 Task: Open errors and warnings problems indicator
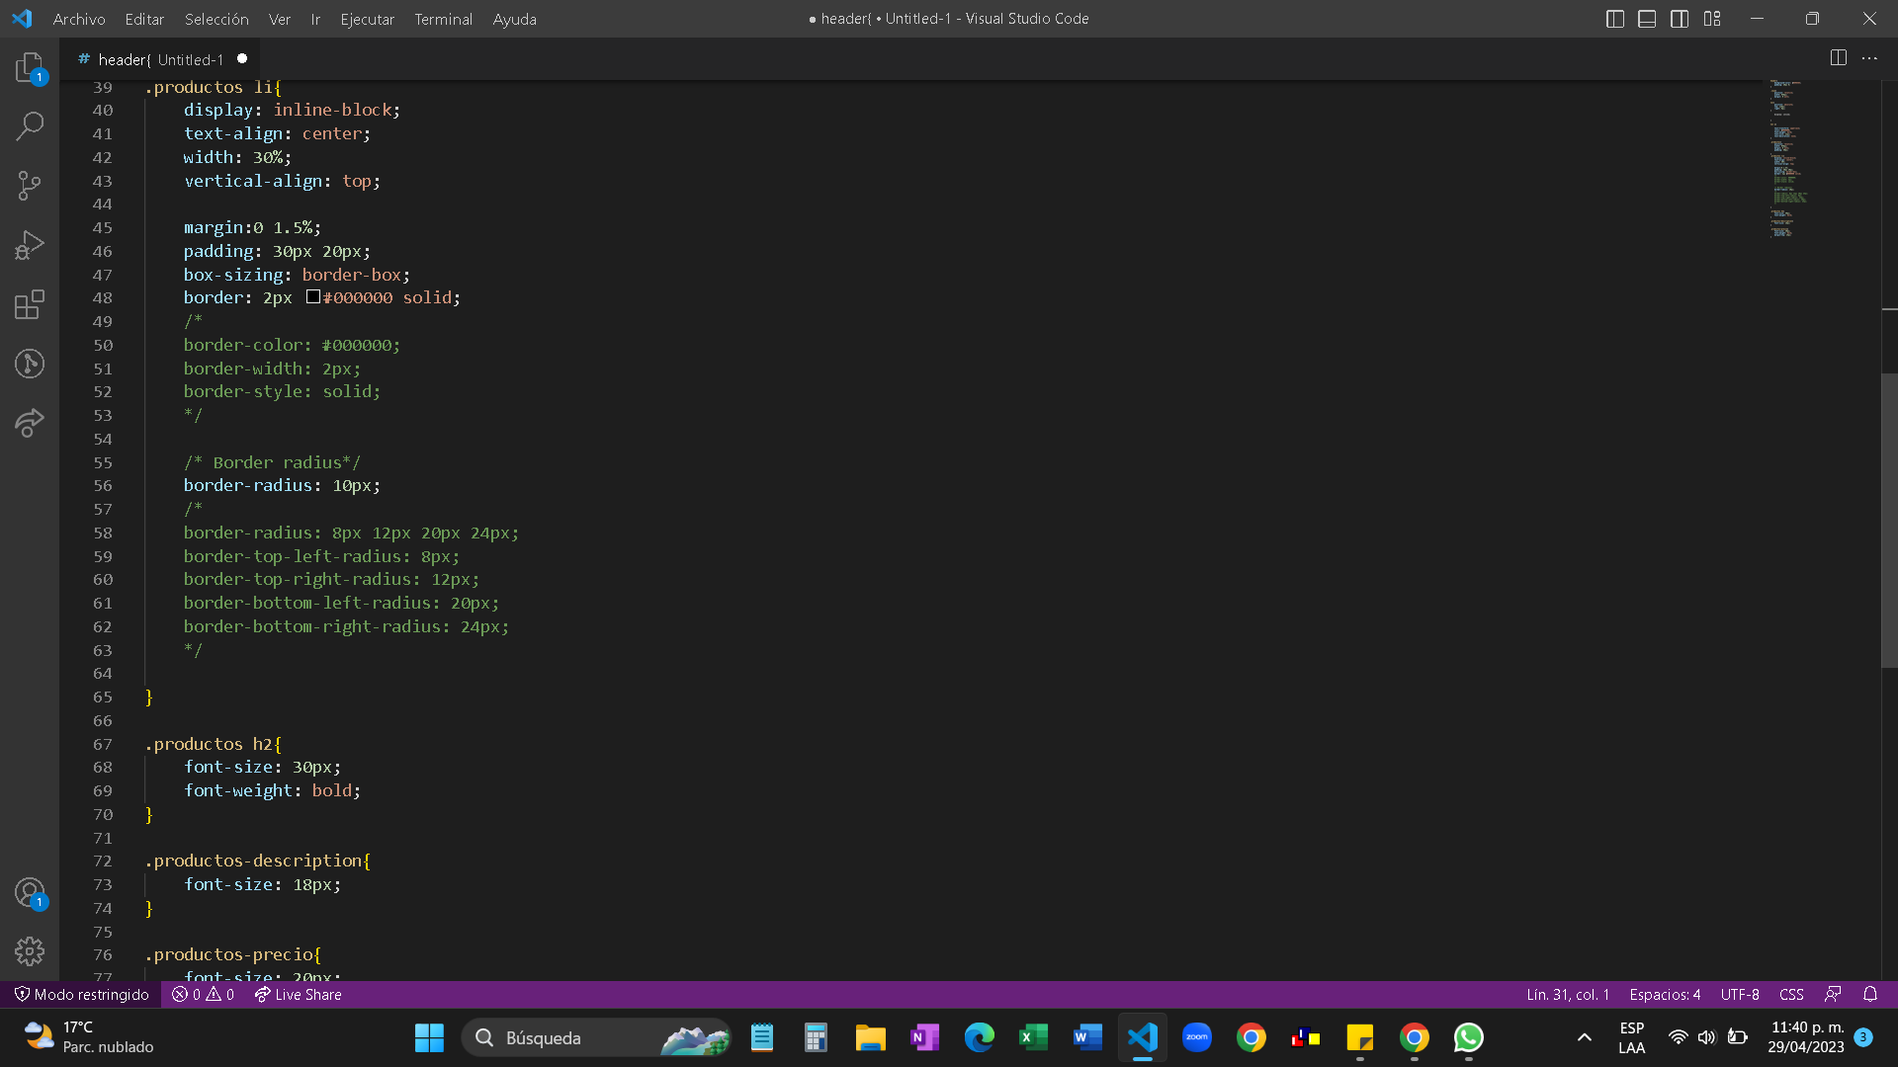tap(203, 994)
